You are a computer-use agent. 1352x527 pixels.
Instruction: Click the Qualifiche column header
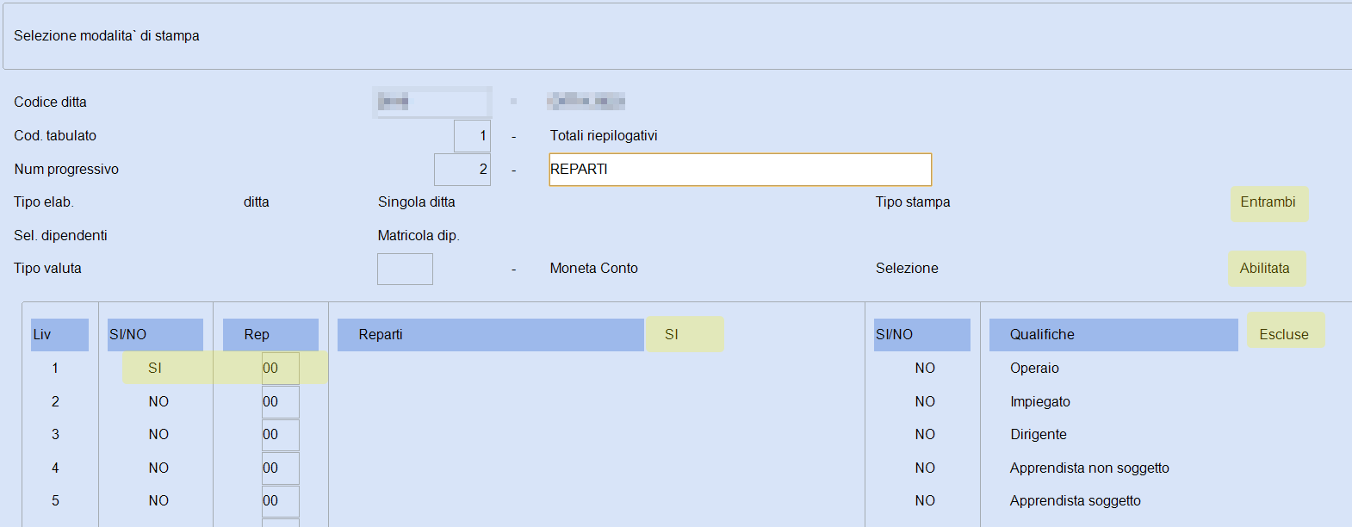pyautogui.click(x=1113, y=335)
